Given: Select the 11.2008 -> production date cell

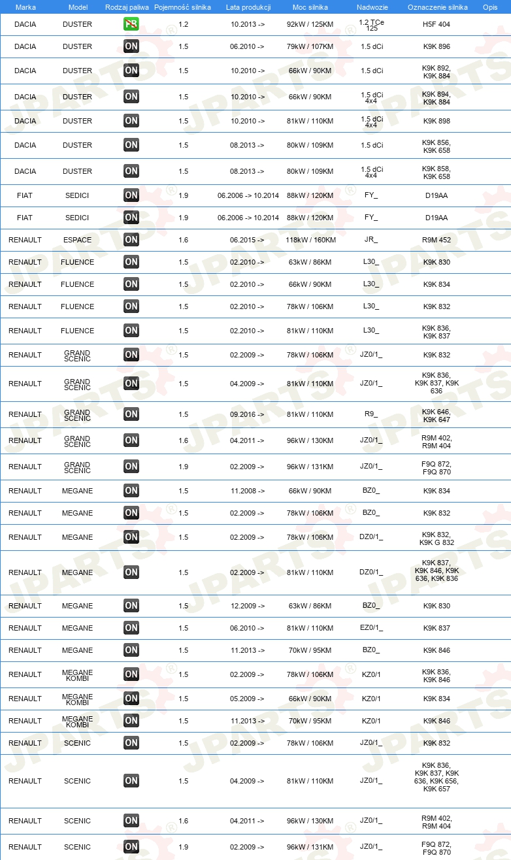Looking at the screenshot, I should click(x=247, y=491).
